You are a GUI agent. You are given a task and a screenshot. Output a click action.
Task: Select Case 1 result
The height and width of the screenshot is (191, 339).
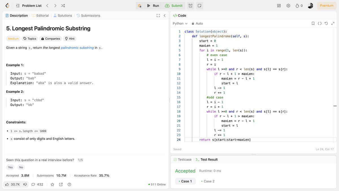(185, 181)
